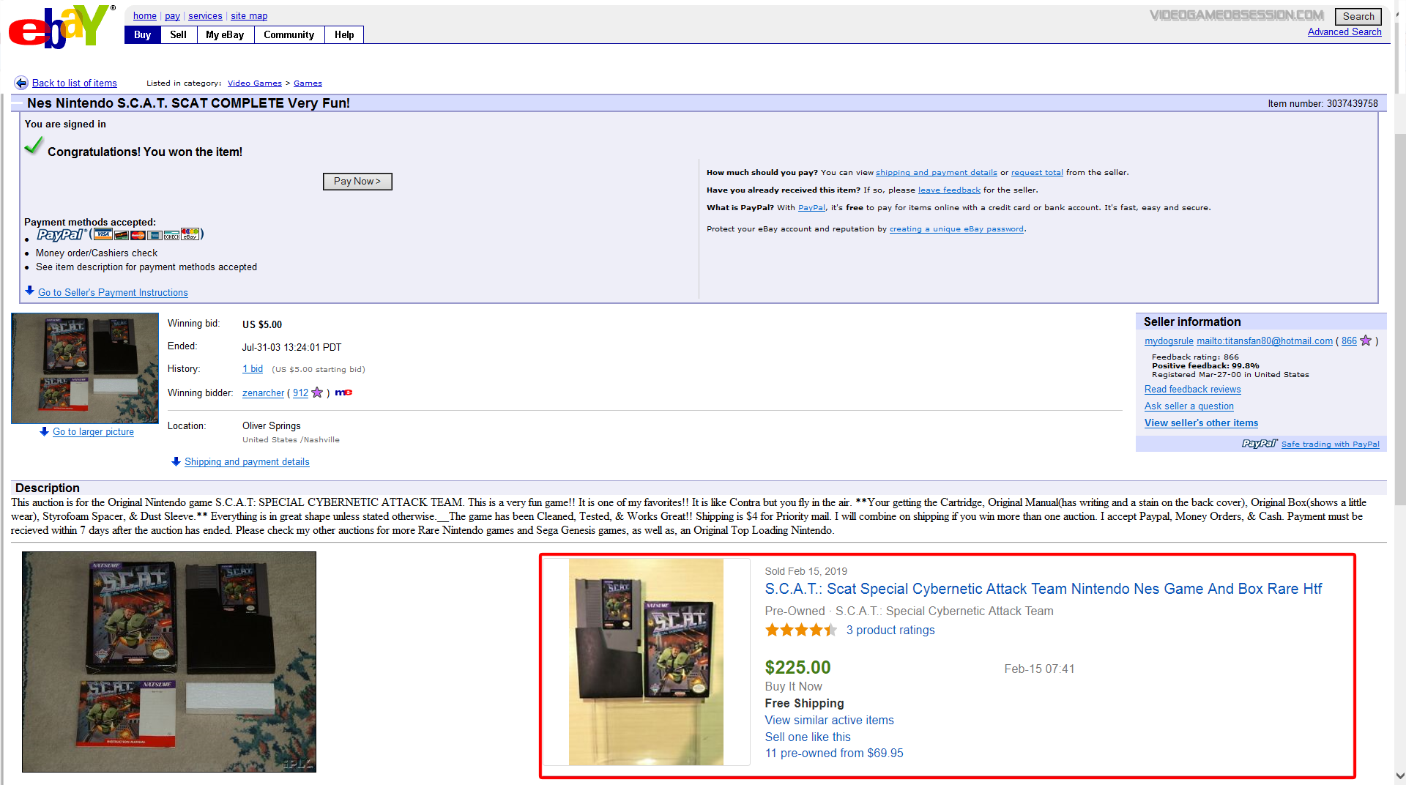Click the blue down arrow beside Go to larger picture

(44, 432)
